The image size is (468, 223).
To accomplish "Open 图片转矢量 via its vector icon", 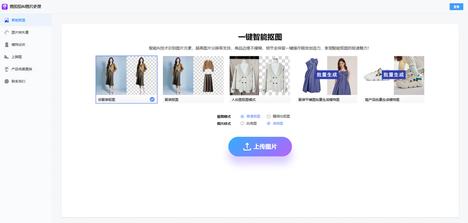I will point(7,32).
